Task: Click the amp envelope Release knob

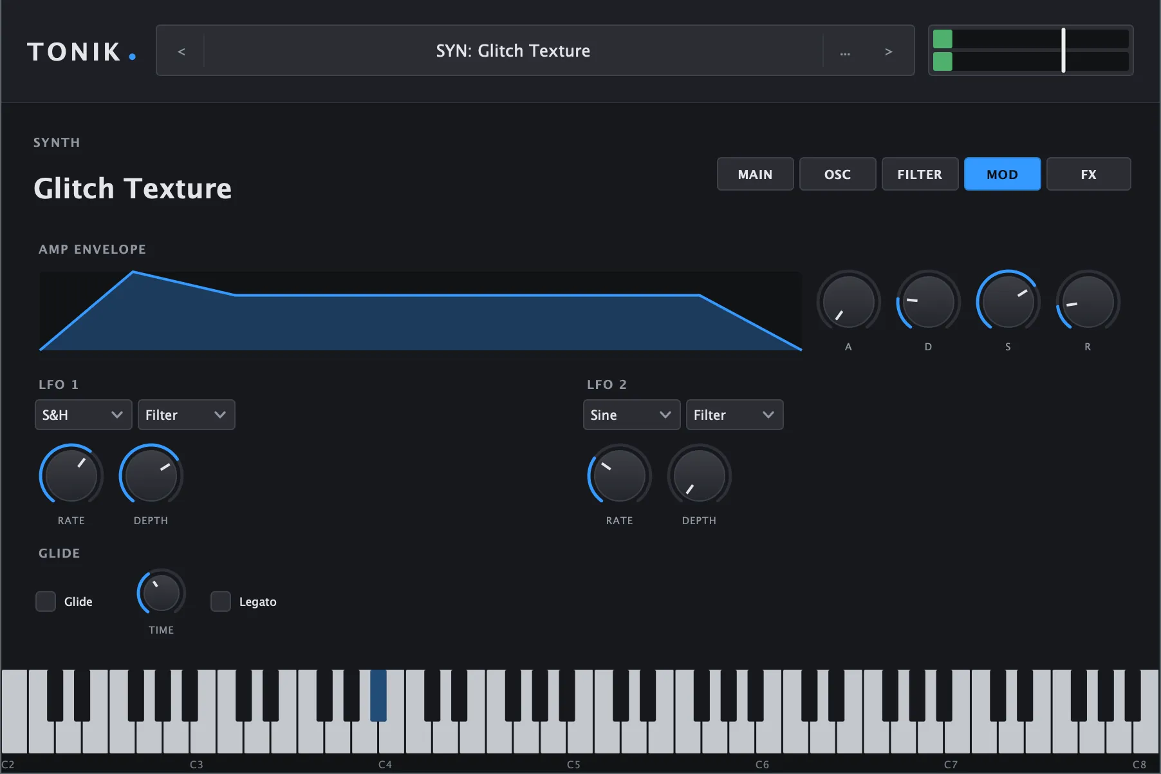Action: click(1088, 301)
